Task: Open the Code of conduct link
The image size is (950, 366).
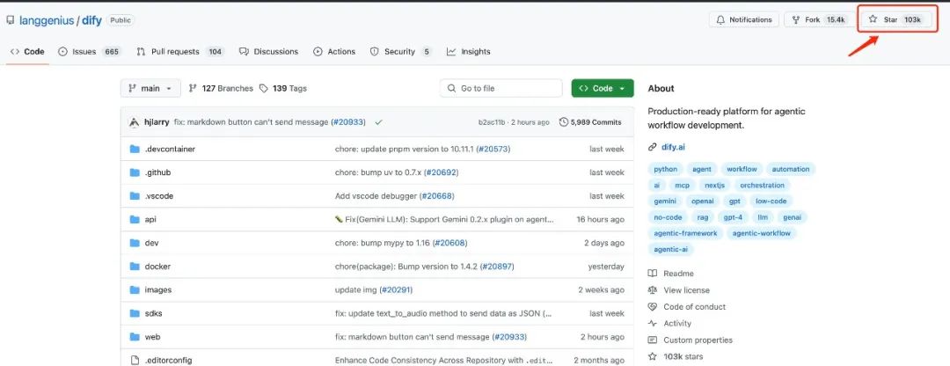Action: coord(687,307)
